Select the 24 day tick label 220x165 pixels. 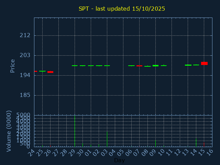click(x=32, y=152)
